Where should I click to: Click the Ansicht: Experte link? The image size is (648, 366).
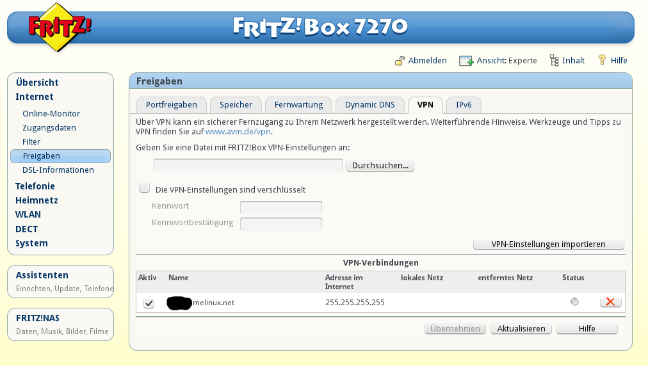click(506, 61)
